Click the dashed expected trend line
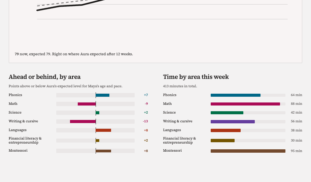The width and height of the screenshot is (311, 182). [60, 3]
